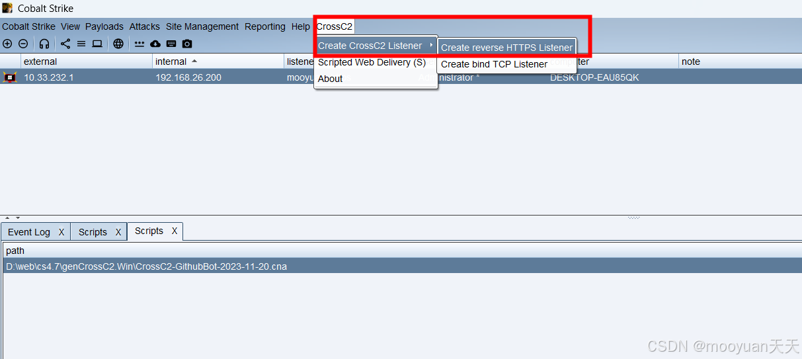Viewport: 802px width, 359px height.
Task: Open the Site Management menu
Action: click(202, 26)
